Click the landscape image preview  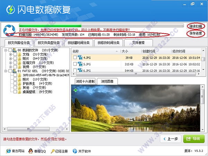[136, 108]
